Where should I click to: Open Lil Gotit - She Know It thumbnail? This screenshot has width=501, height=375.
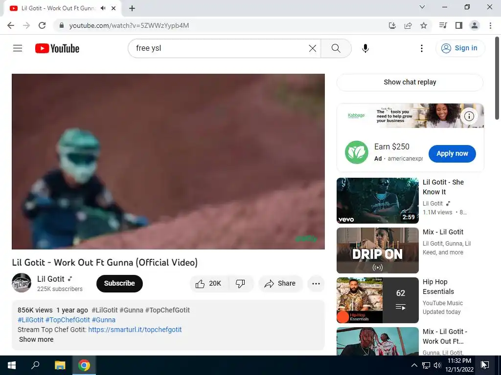377,201
